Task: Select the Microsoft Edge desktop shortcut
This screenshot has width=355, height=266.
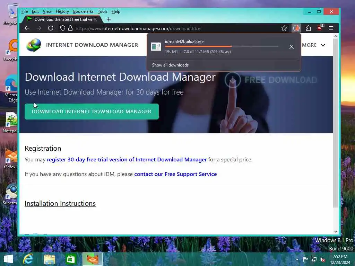Action: coord(11,88)
